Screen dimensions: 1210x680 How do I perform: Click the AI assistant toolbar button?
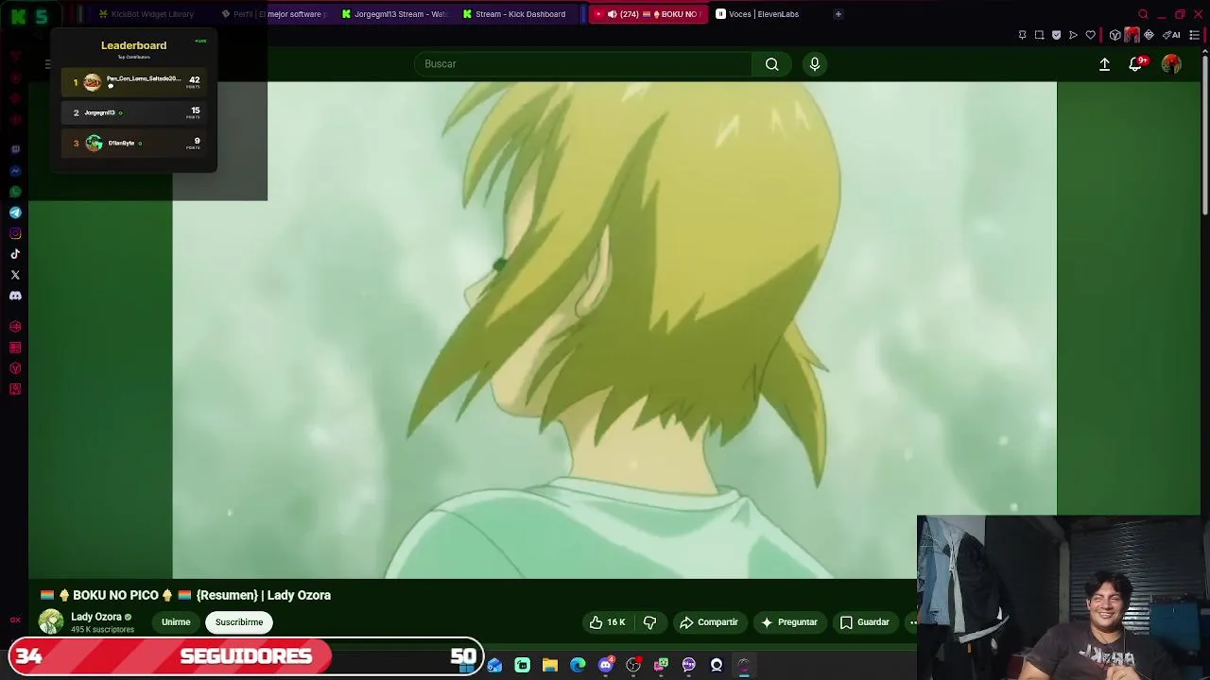[x=1172, y=35]
